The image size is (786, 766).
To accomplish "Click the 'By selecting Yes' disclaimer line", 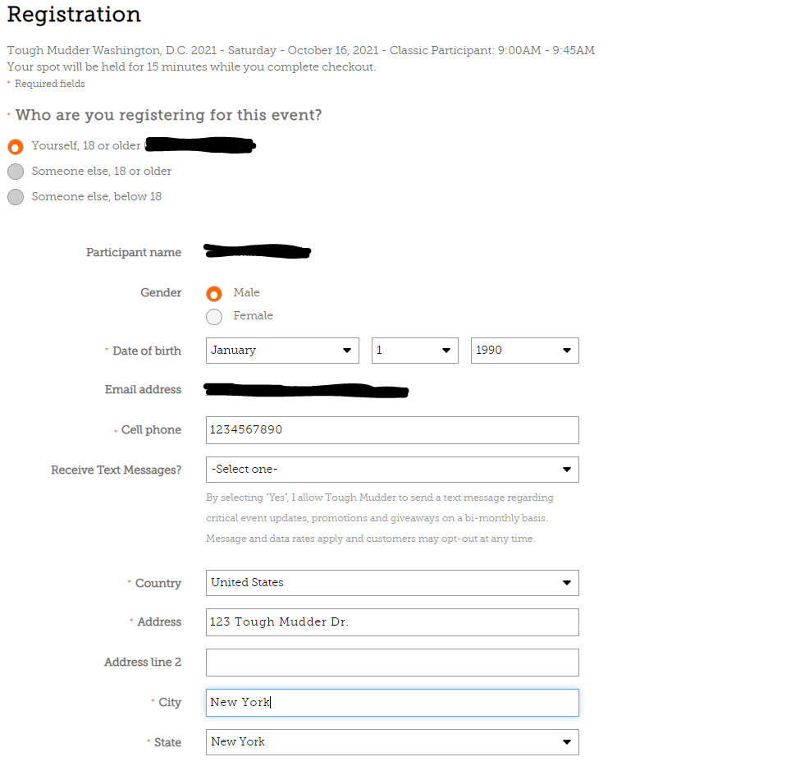I will click(x=380, y=498).
